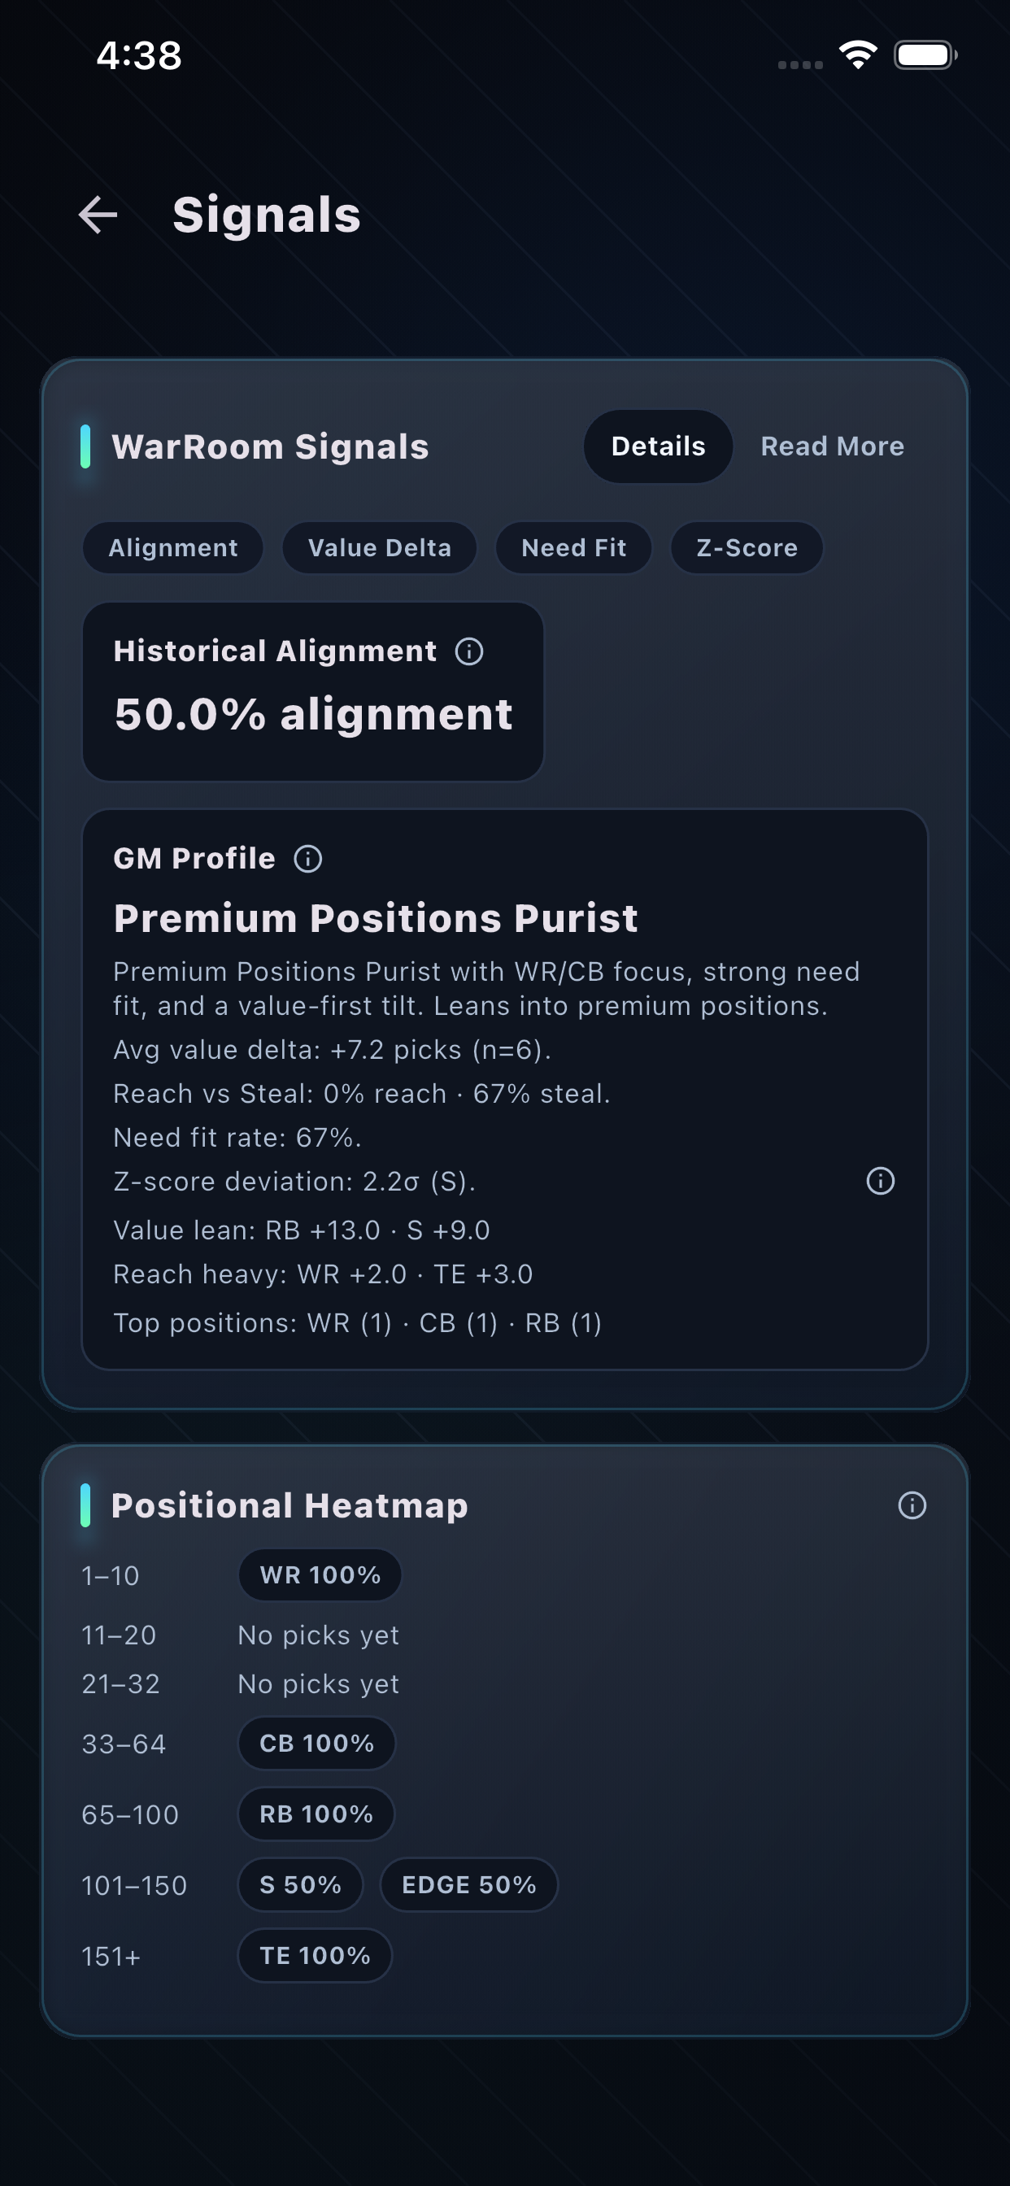Screen dimensions: 1010x2186
Task: Tap the back arrow to exit Signals
Action: point(98,215)
